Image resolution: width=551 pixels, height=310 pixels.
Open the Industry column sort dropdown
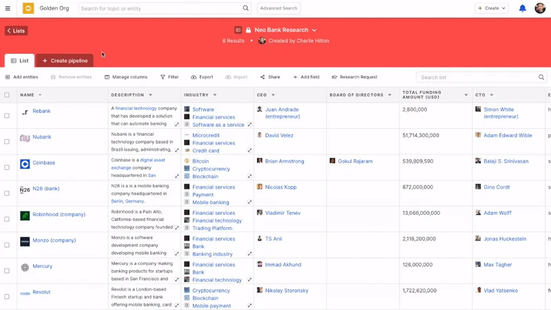click(x=215, y=95)
